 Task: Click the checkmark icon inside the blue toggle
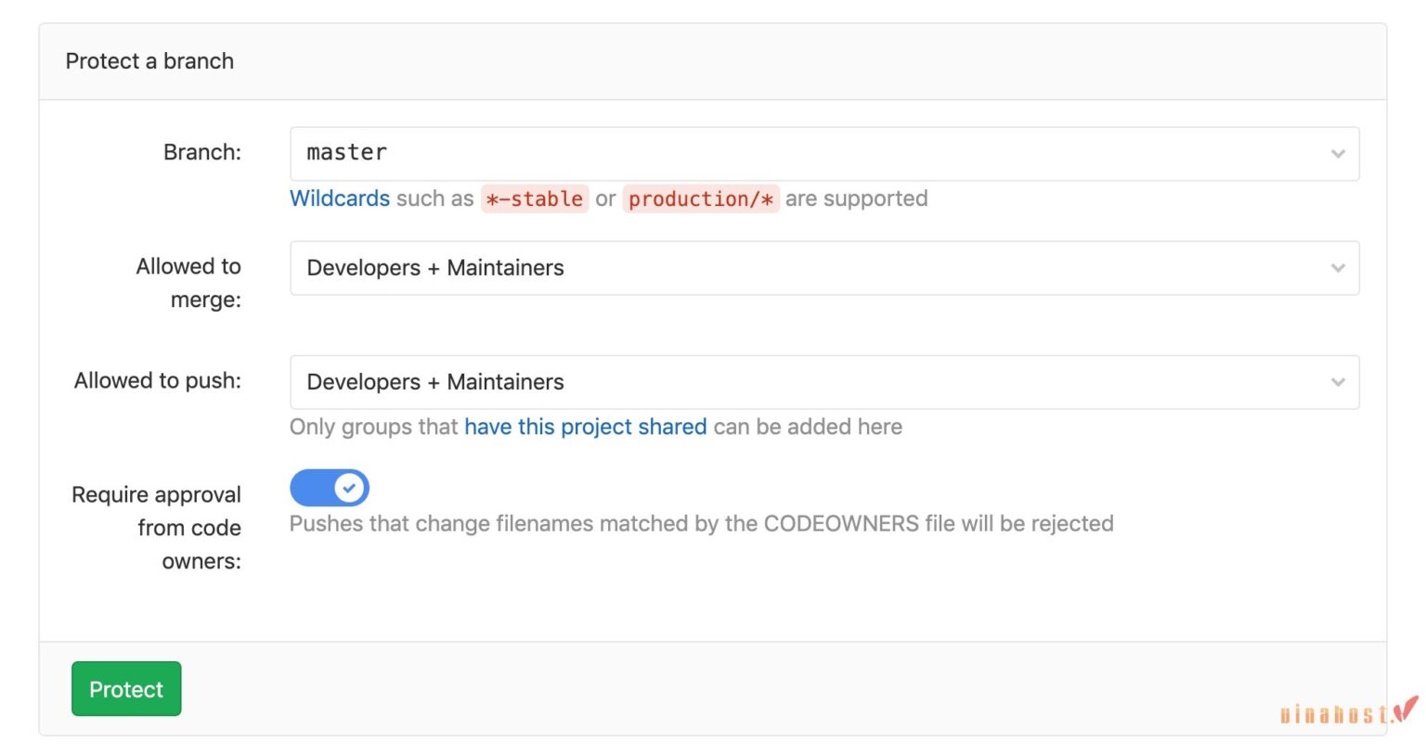[347, 487]
